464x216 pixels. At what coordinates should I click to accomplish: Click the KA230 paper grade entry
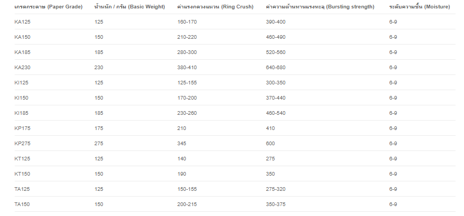22,68
